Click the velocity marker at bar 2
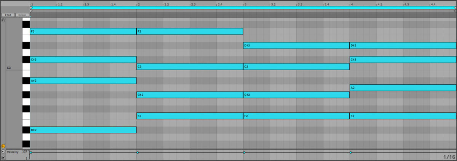This screenshot has width=457, height=161. 137,153
